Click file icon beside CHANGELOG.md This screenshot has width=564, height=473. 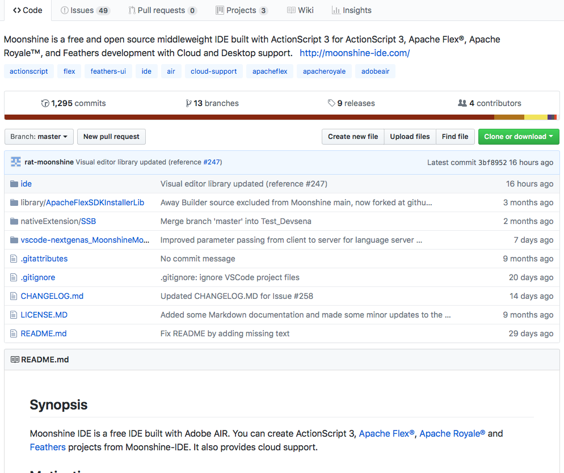coord(14,296)
